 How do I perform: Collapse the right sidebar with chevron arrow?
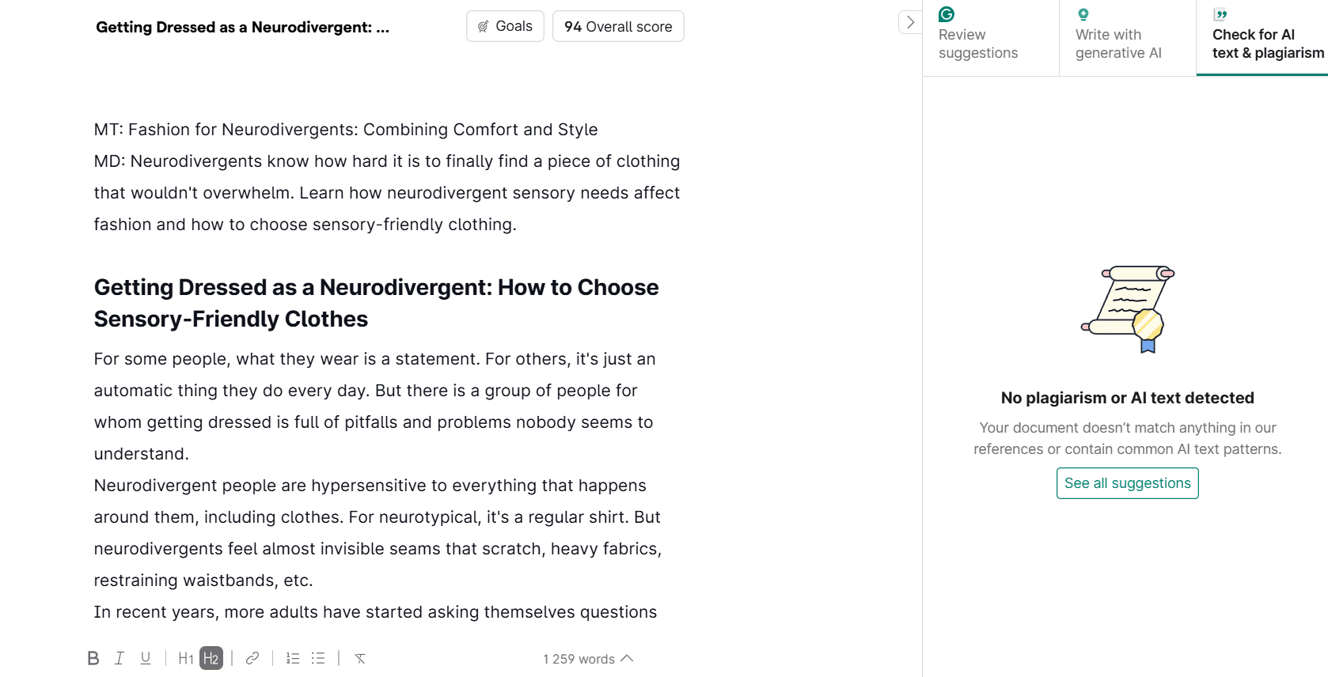coord(910,22)
